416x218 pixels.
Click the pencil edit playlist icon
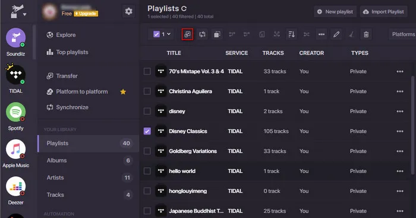(336, 34)
